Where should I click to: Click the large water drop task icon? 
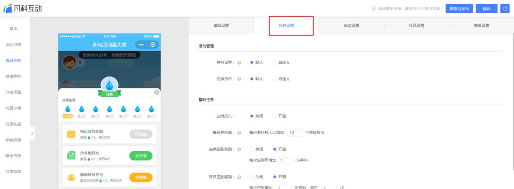(x=109, y=85)
